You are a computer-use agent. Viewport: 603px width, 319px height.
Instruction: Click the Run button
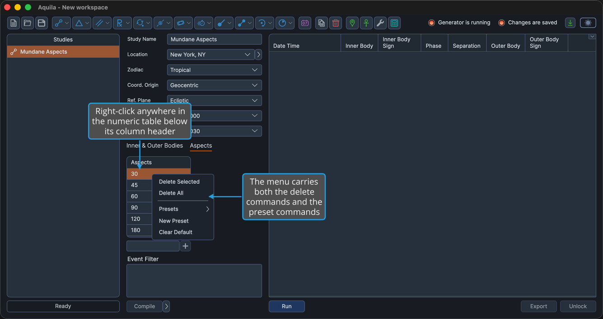[287, 306]
